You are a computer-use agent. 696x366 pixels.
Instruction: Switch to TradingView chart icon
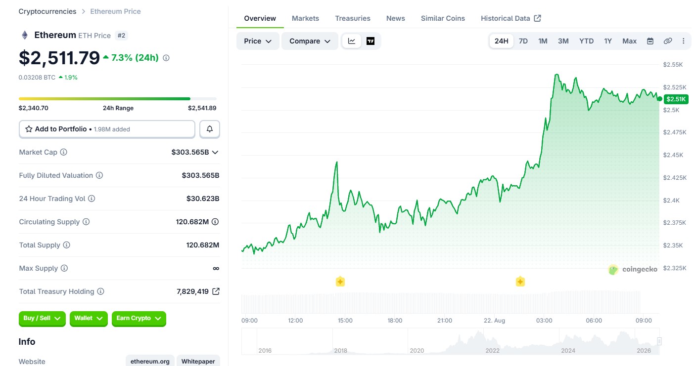click(371, 41)
